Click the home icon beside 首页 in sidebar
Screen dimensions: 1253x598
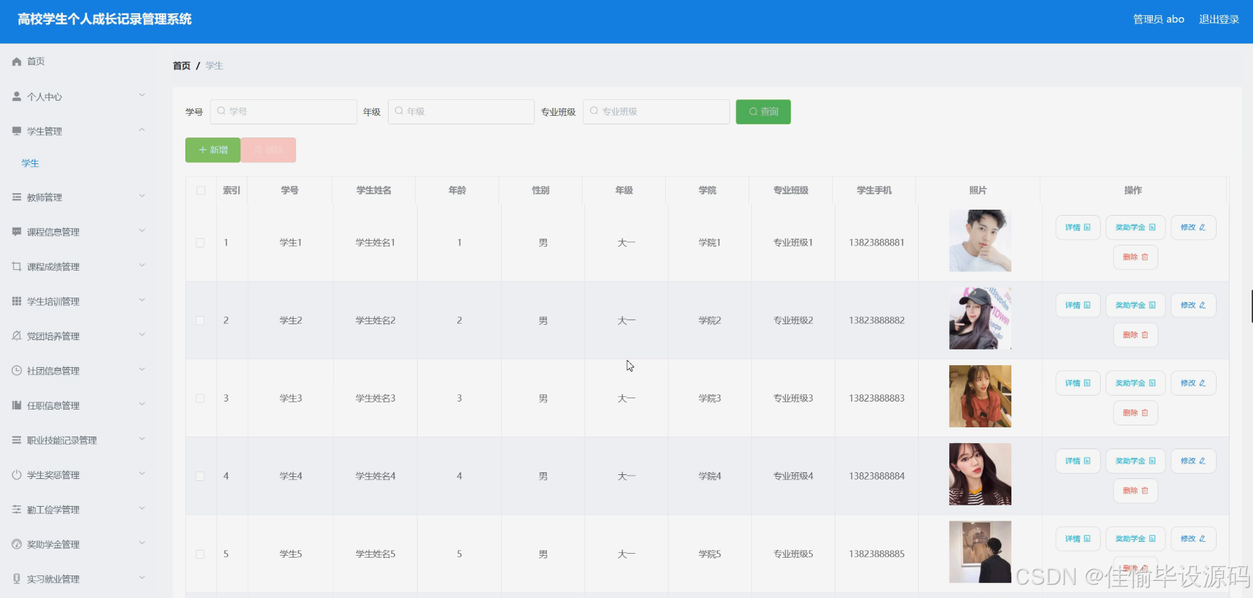tap(17, 62)
